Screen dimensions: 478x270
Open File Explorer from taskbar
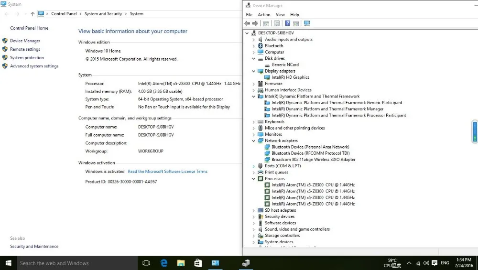(181, 263)
